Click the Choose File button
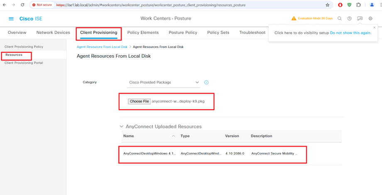The height and width of the screenshot is (195, 382). coord(140,101)
